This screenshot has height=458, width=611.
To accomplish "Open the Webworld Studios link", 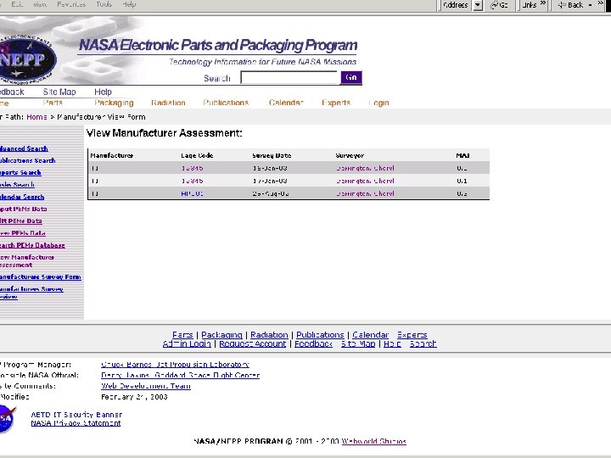I will pyautogui.click(x=374, y=441).
